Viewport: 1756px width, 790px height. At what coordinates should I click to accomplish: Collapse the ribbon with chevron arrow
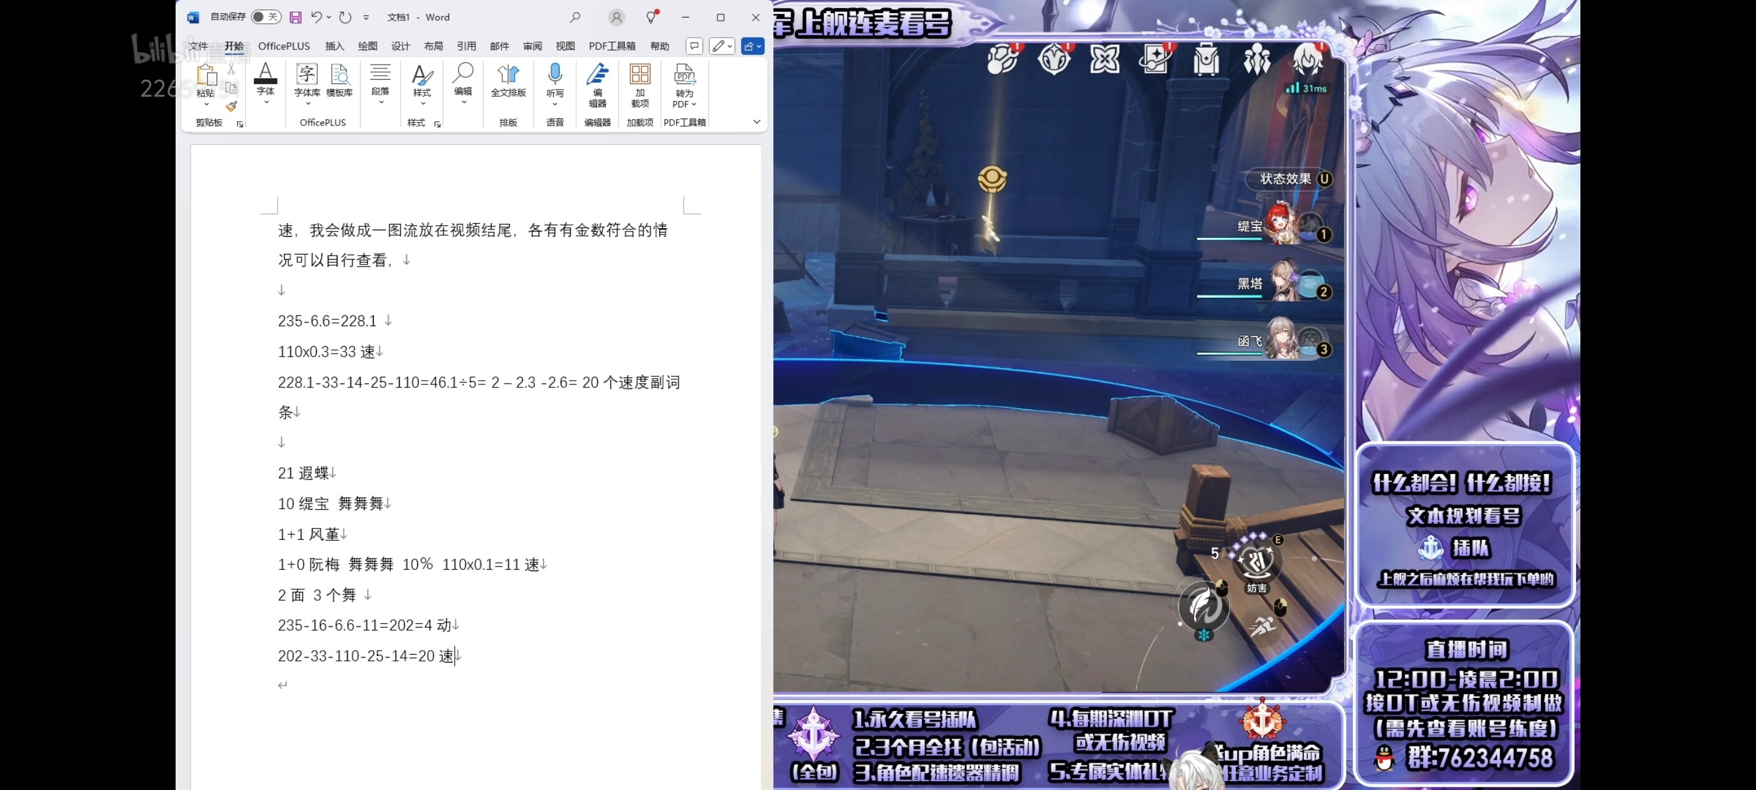756,122
